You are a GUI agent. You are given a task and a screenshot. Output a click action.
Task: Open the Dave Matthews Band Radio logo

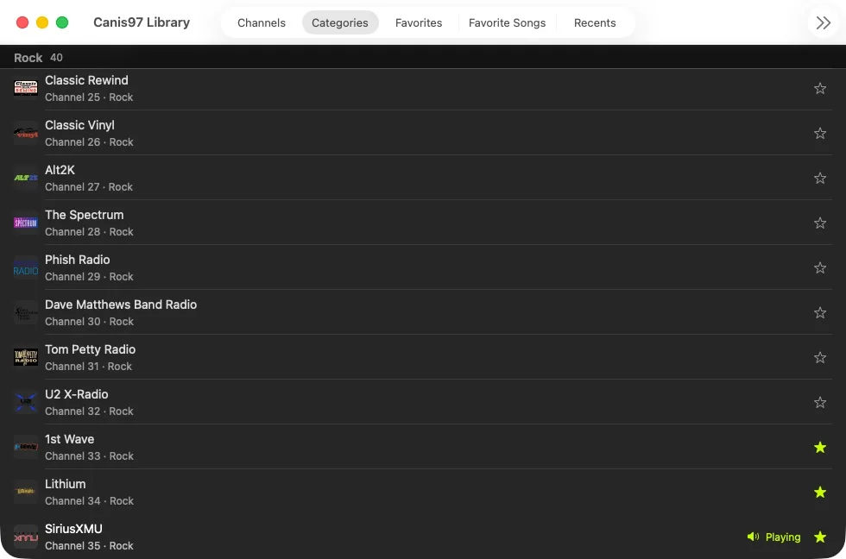(25, 312)
